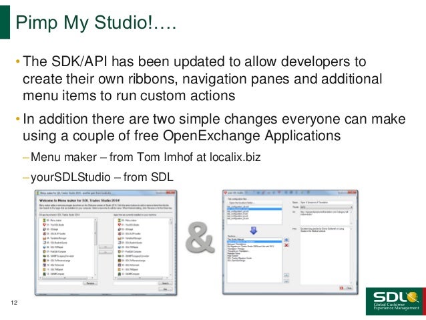Select 'Help System' in Sections list
Screen dimensions: 426x320
233,256
